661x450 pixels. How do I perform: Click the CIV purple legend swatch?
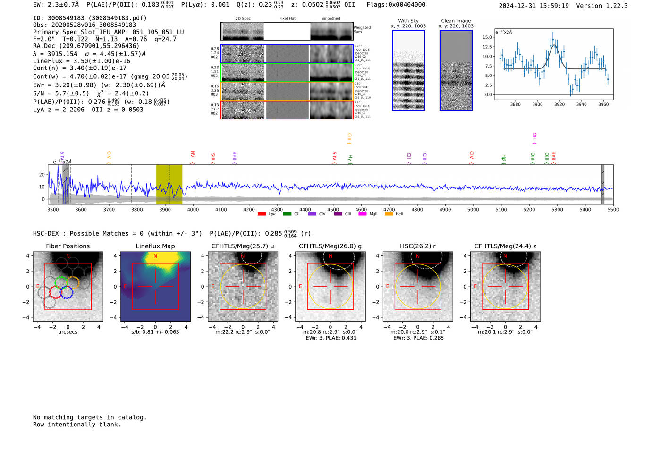(312, 214)
